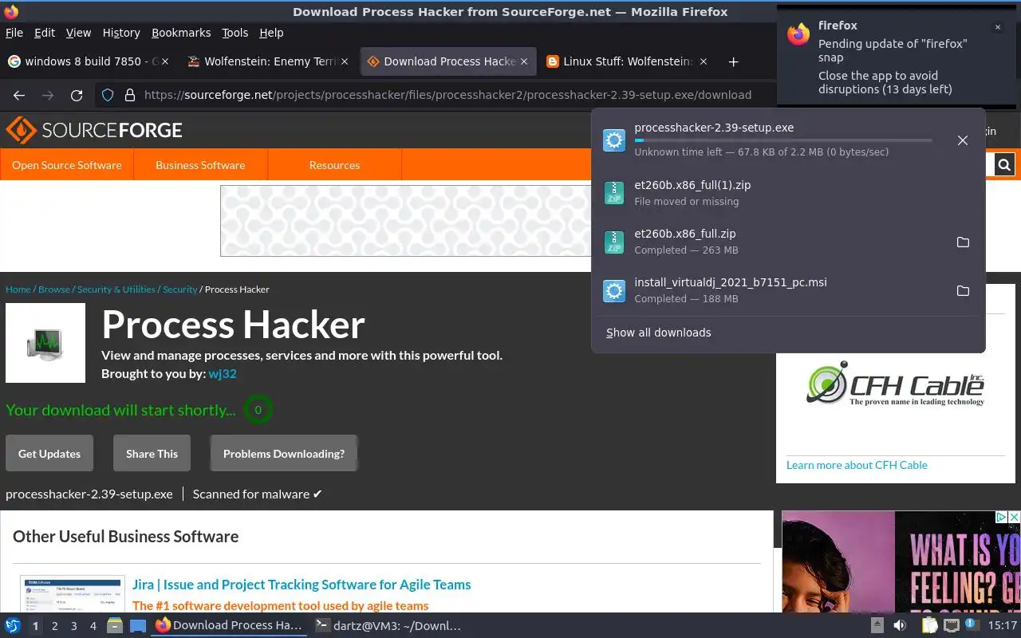
Task: Open the desktop application launcher menu
Action: point(13,625)
